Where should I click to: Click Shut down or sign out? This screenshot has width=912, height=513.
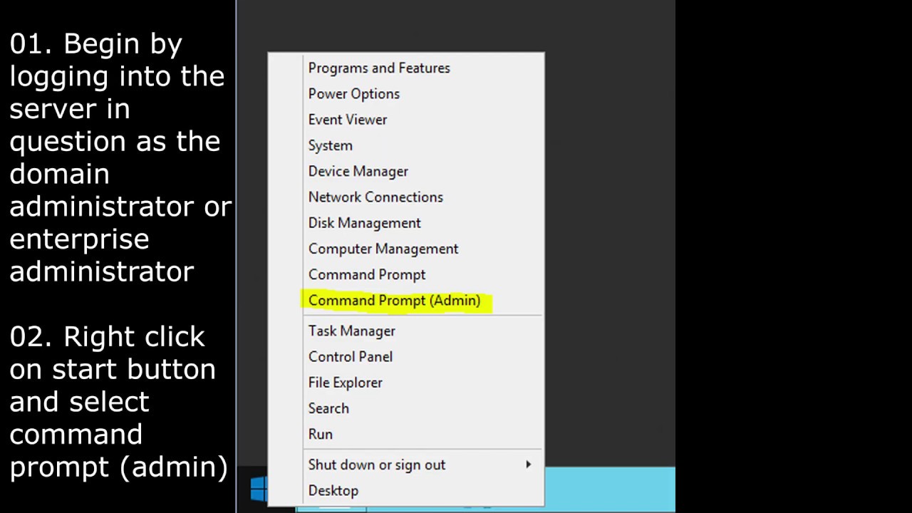[x=377, y=465]
